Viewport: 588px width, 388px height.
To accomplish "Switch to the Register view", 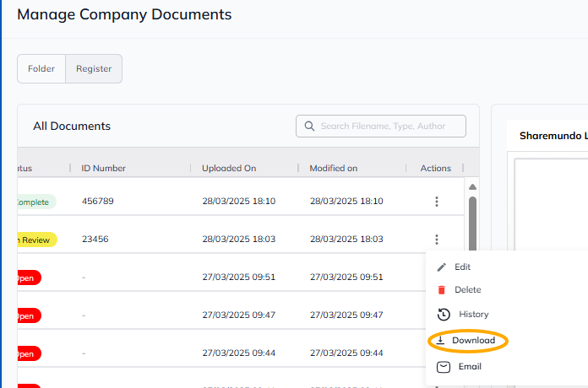I will pyautogui.click(x=94, y=69).
